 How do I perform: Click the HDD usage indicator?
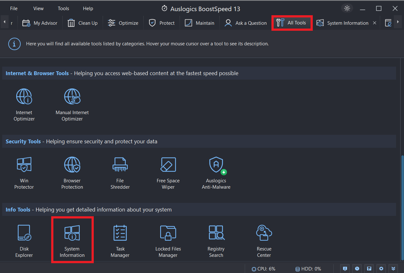point(308,269)
